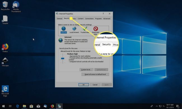The image size is (182, 109).
Task: Open the Mail app from the taskbar
Action: click(38, 106)
